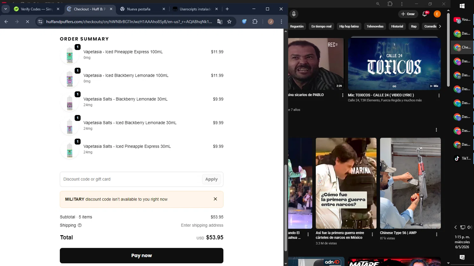
Task: Open the Chinese Type 56 | AWP short thumbnail
Action: pos(410,183)
